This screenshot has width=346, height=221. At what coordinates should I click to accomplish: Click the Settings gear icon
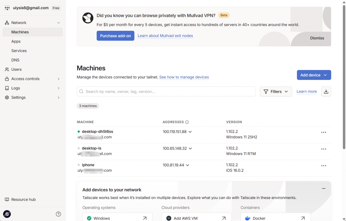tap(7, 97)
